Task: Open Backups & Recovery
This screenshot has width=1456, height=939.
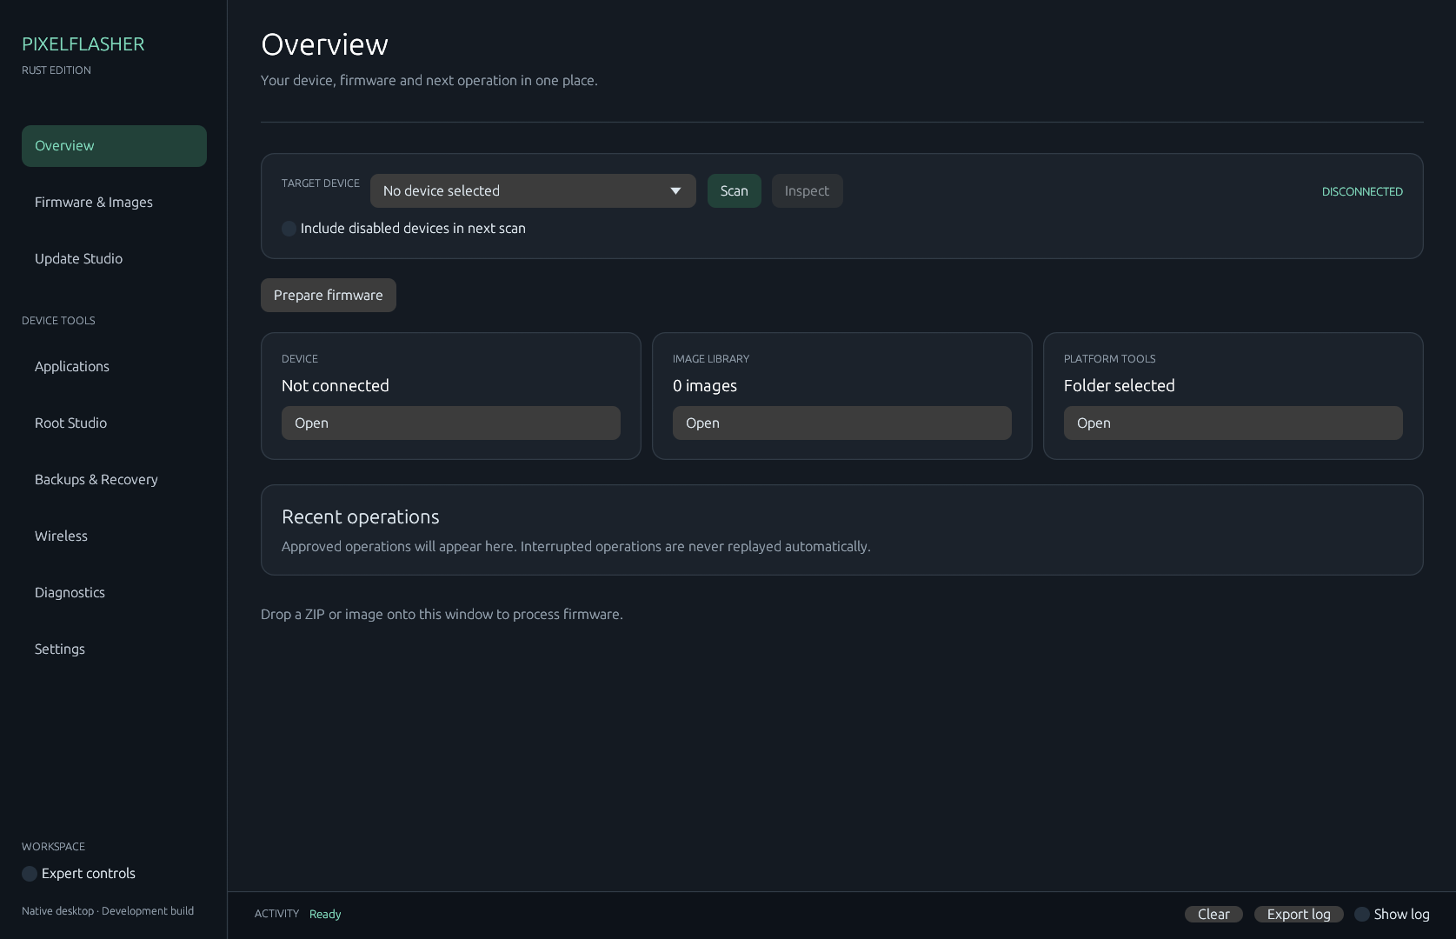Action: [x=114, y=480]
